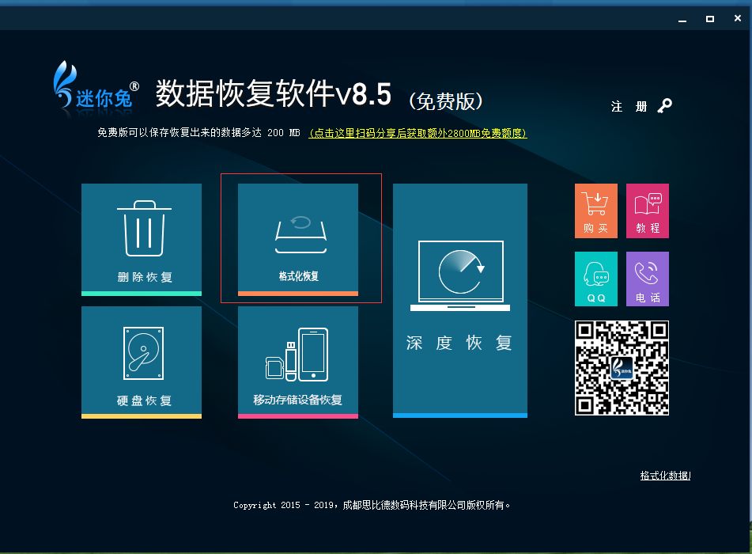Open the 移动存储设备恢复 removable storage tile

point(298,362)
